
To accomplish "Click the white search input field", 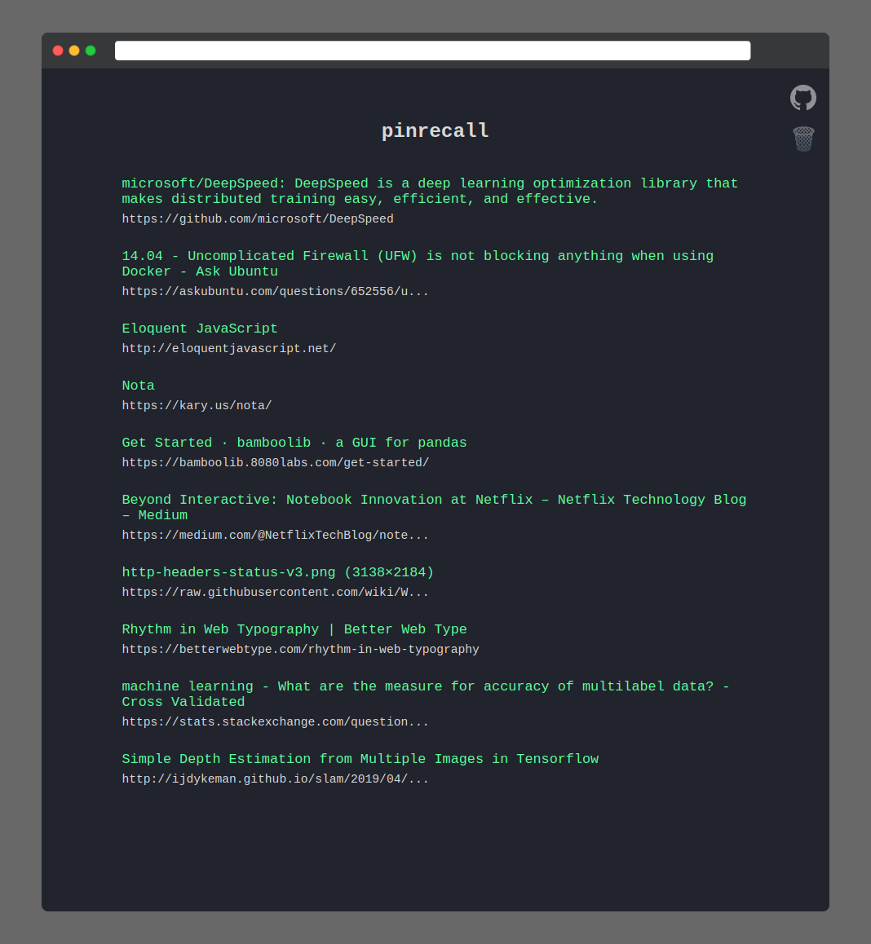I will pyautogui.click(x=432, y=51).
